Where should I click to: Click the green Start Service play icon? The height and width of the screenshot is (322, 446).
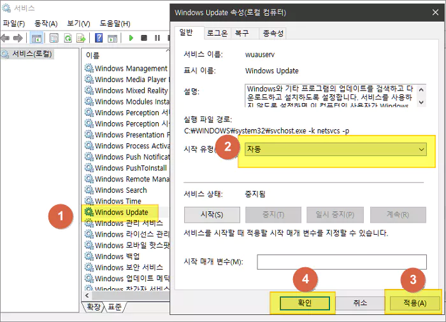point(131,38)
